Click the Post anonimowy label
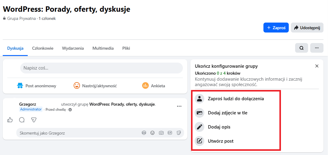The width and height of the screenshot is (328, 155). point(41,86)
